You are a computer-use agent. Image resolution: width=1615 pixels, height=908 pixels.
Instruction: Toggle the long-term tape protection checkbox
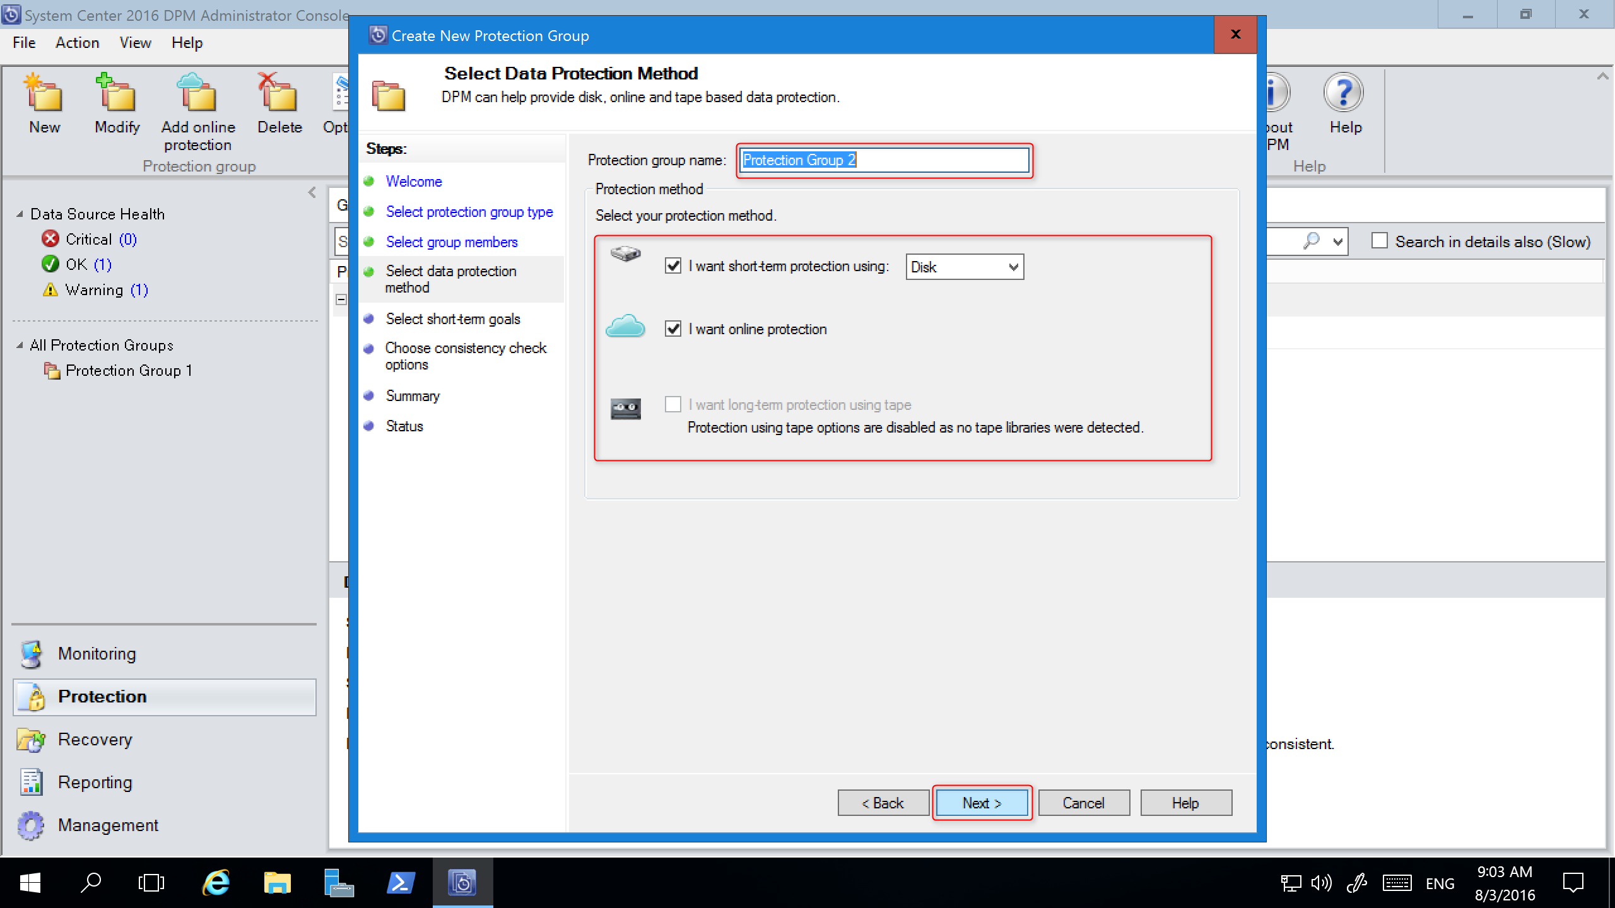[674, 405]
